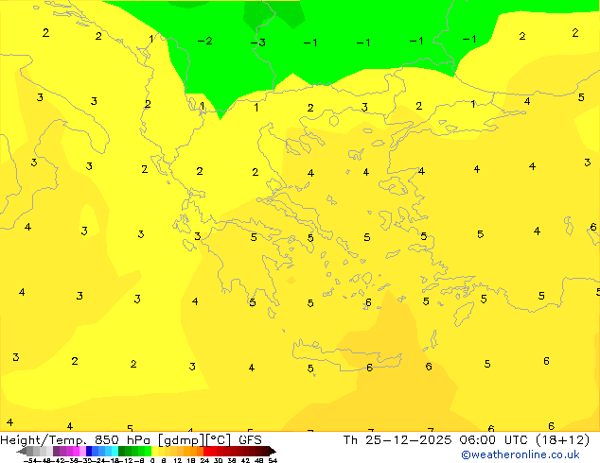Click the '54' label at the right end of the legend
Viewport: 600px width, 463px height.
[273, 460]
